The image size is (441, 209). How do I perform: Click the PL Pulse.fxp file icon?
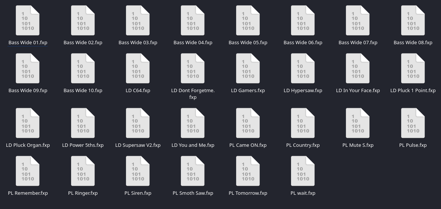[413, 123]
